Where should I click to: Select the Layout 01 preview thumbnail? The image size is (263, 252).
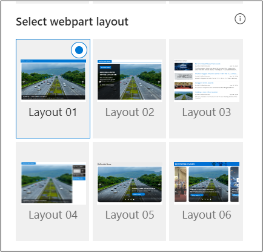click(x=53, y=81)
